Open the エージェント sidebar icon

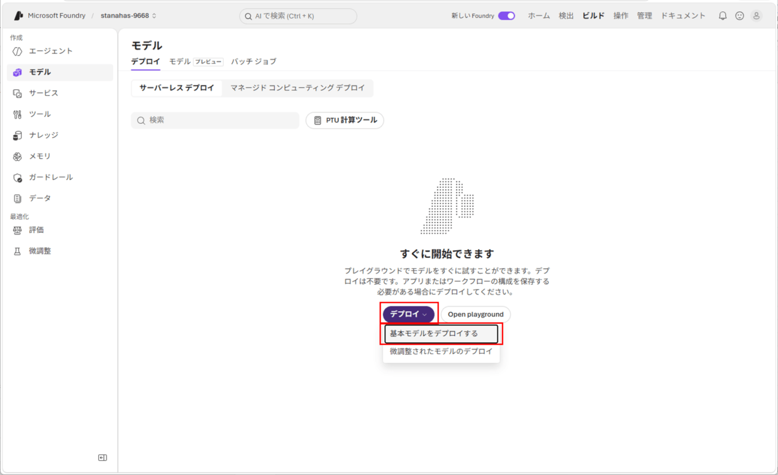[17, 51]
